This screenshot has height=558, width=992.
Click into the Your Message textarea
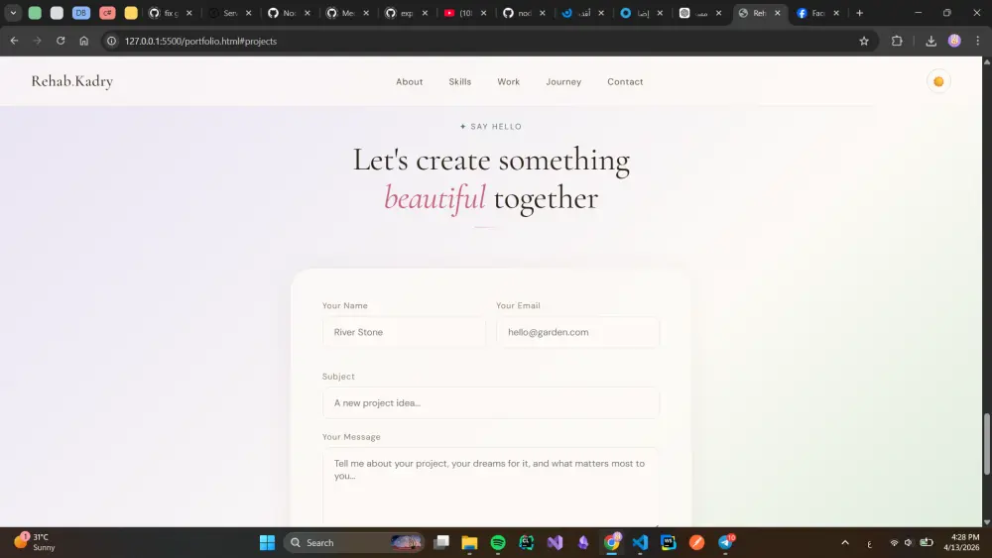pos(491,487)
